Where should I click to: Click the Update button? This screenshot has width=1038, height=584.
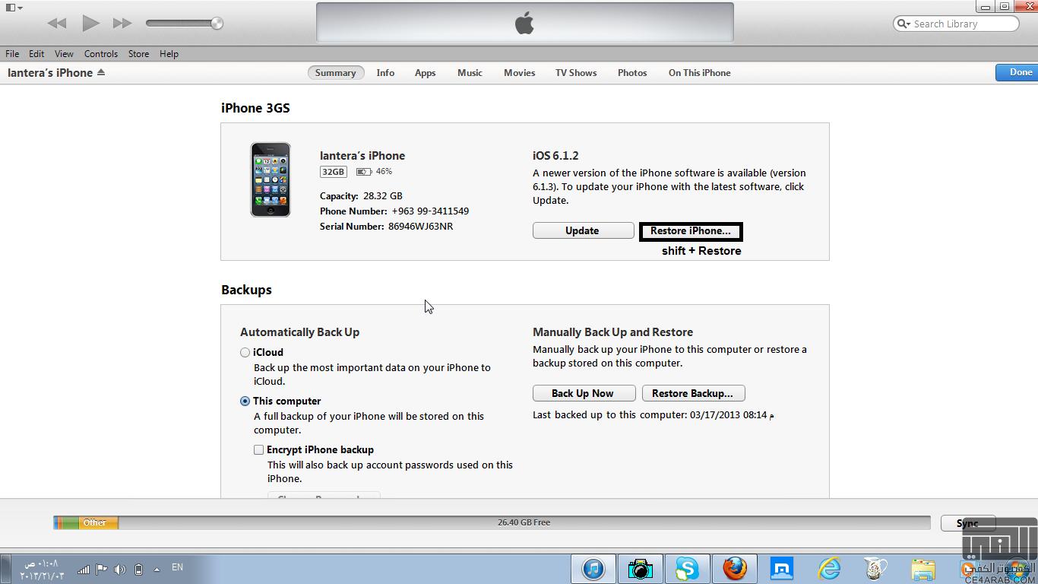click(x=583, y=230)
